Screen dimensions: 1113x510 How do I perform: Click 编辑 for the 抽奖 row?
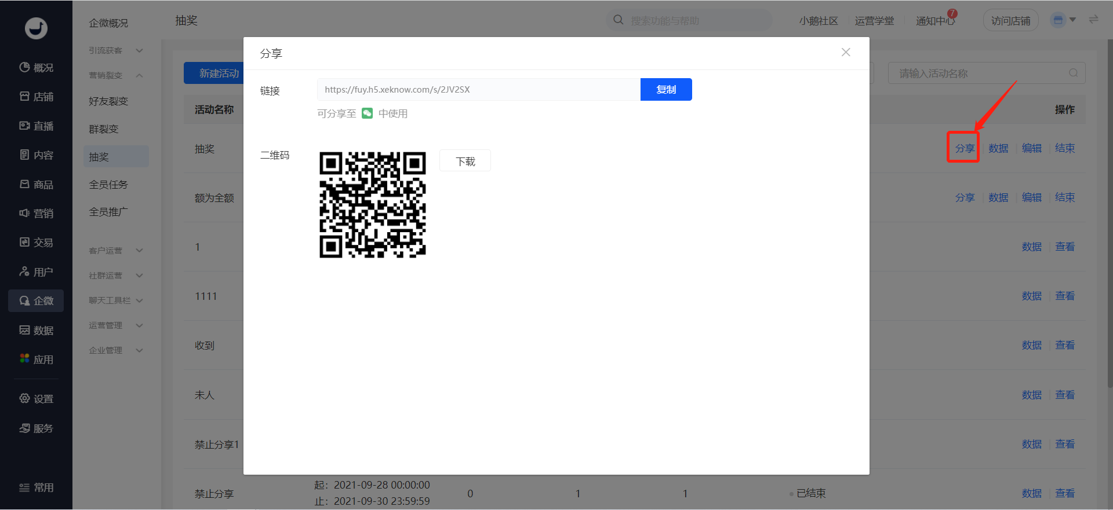[x=1032, y=148]
